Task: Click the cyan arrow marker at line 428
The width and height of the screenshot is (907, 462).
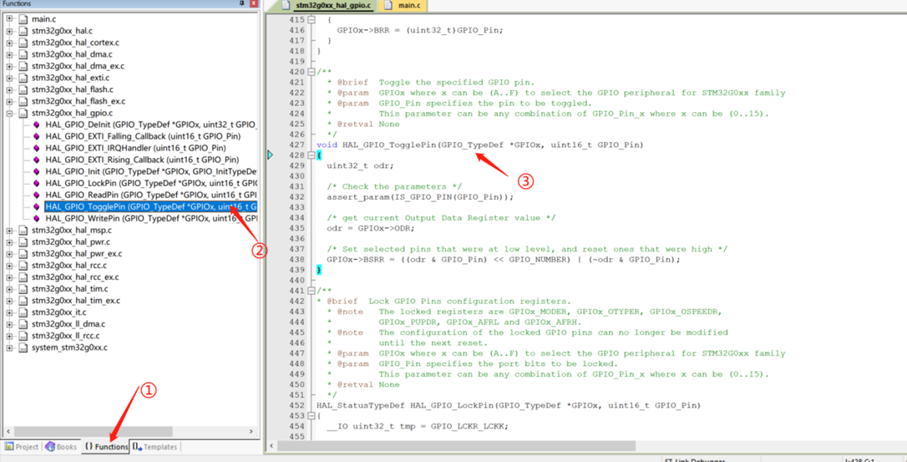Action: [x=270, y=155]
